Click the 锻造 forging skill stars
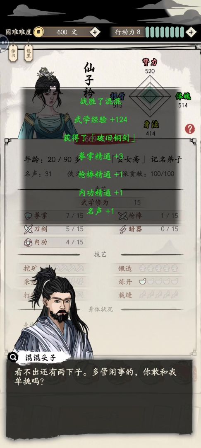The width and height of the screenshot is (201, 448). pos(158,268)
